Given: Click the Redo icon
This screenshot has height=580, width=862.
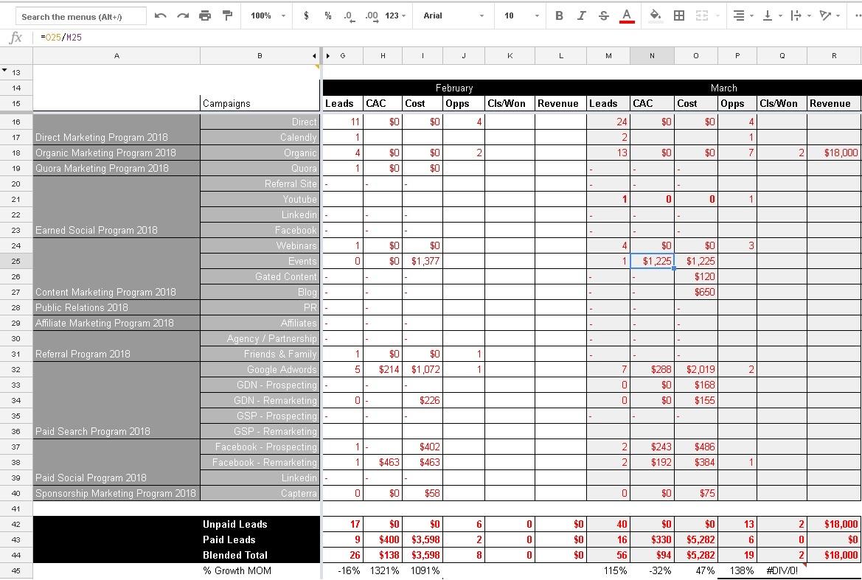Looking at the screenshot, I should tap(183, 16).
